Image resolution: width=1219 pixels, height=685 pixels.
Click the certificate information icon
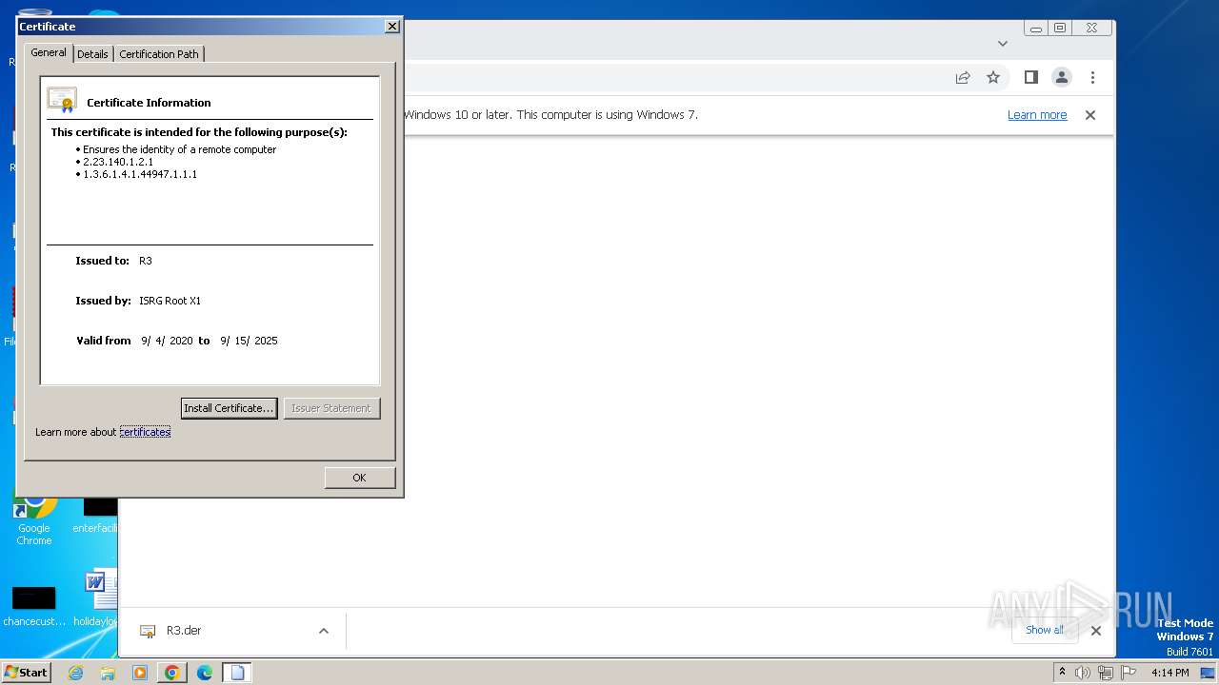62,100
